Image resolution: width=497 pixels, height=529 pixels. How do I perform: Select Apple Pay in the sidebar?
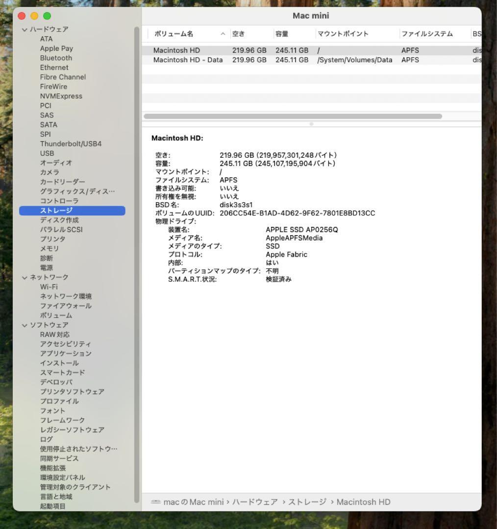56,48
